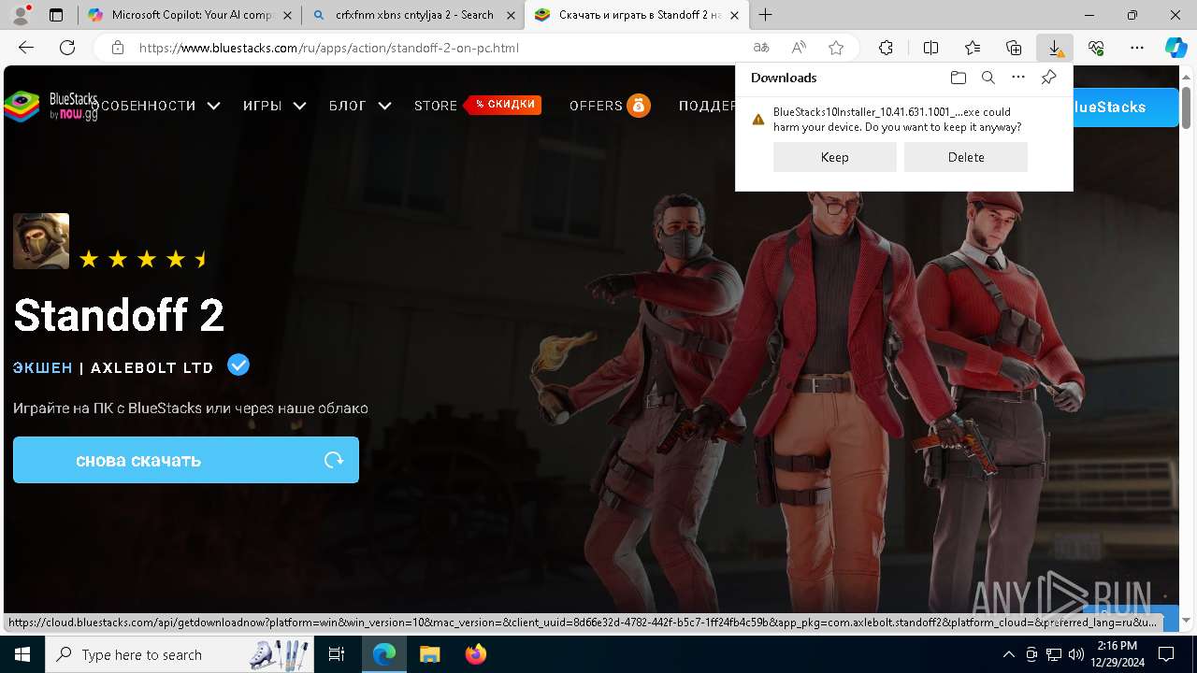This screenshot has width=1197, height=673.
Task: Toggle the Downloads toolbar button
Action: click(1055, 48)
